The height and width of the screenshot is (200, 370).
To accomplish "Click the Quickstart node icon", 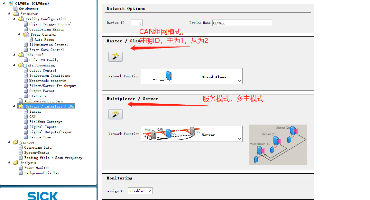I will (15, 9).
